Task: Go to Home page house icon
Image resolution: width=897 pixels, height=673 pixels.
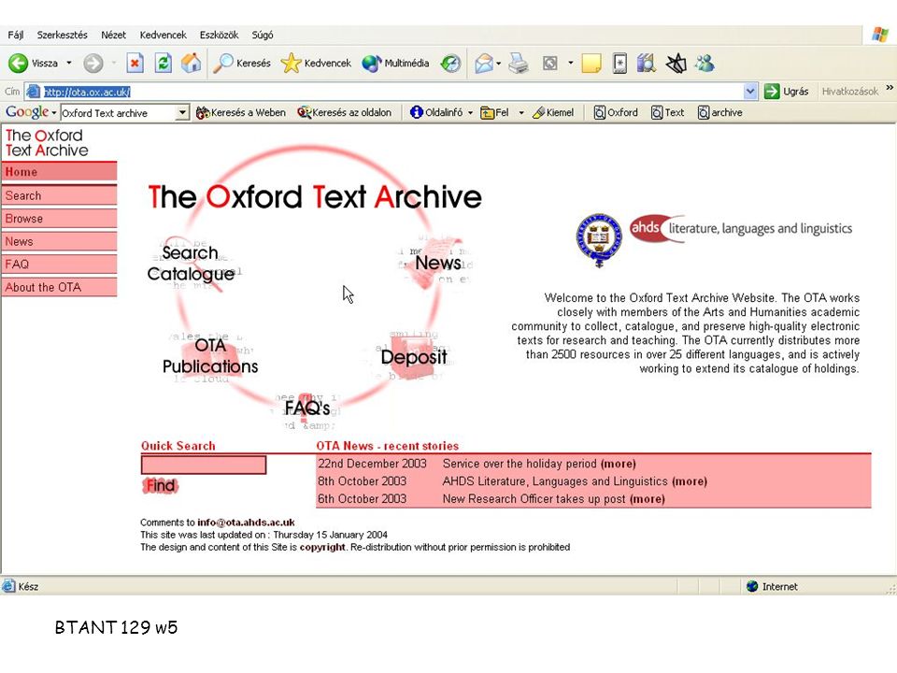Action: click(x=191, y=63)
